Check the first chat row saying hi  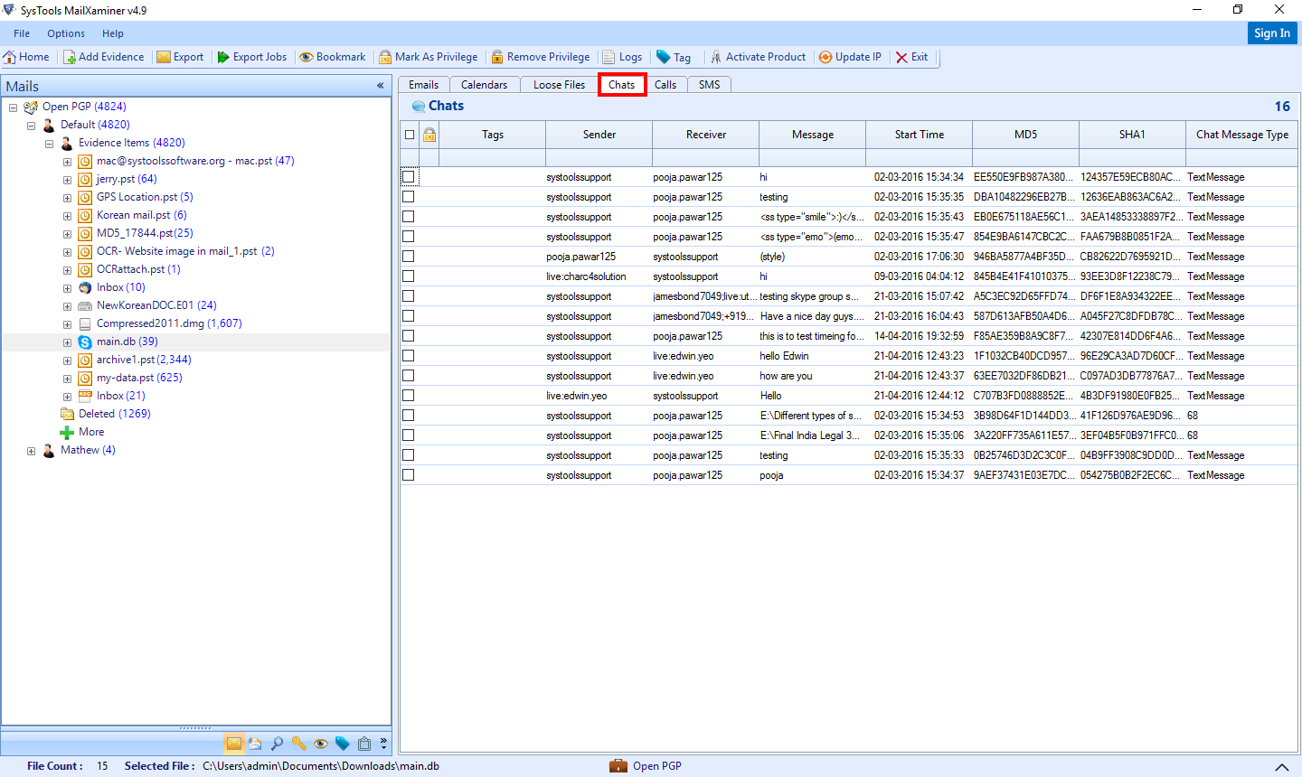point(408,177)
